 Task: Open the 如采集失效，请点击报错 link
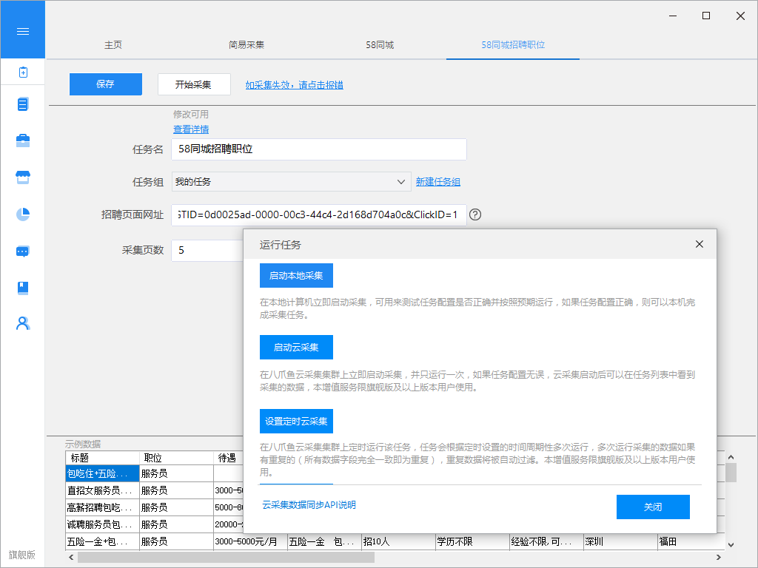pyautogui.click(x=294, y=85)
